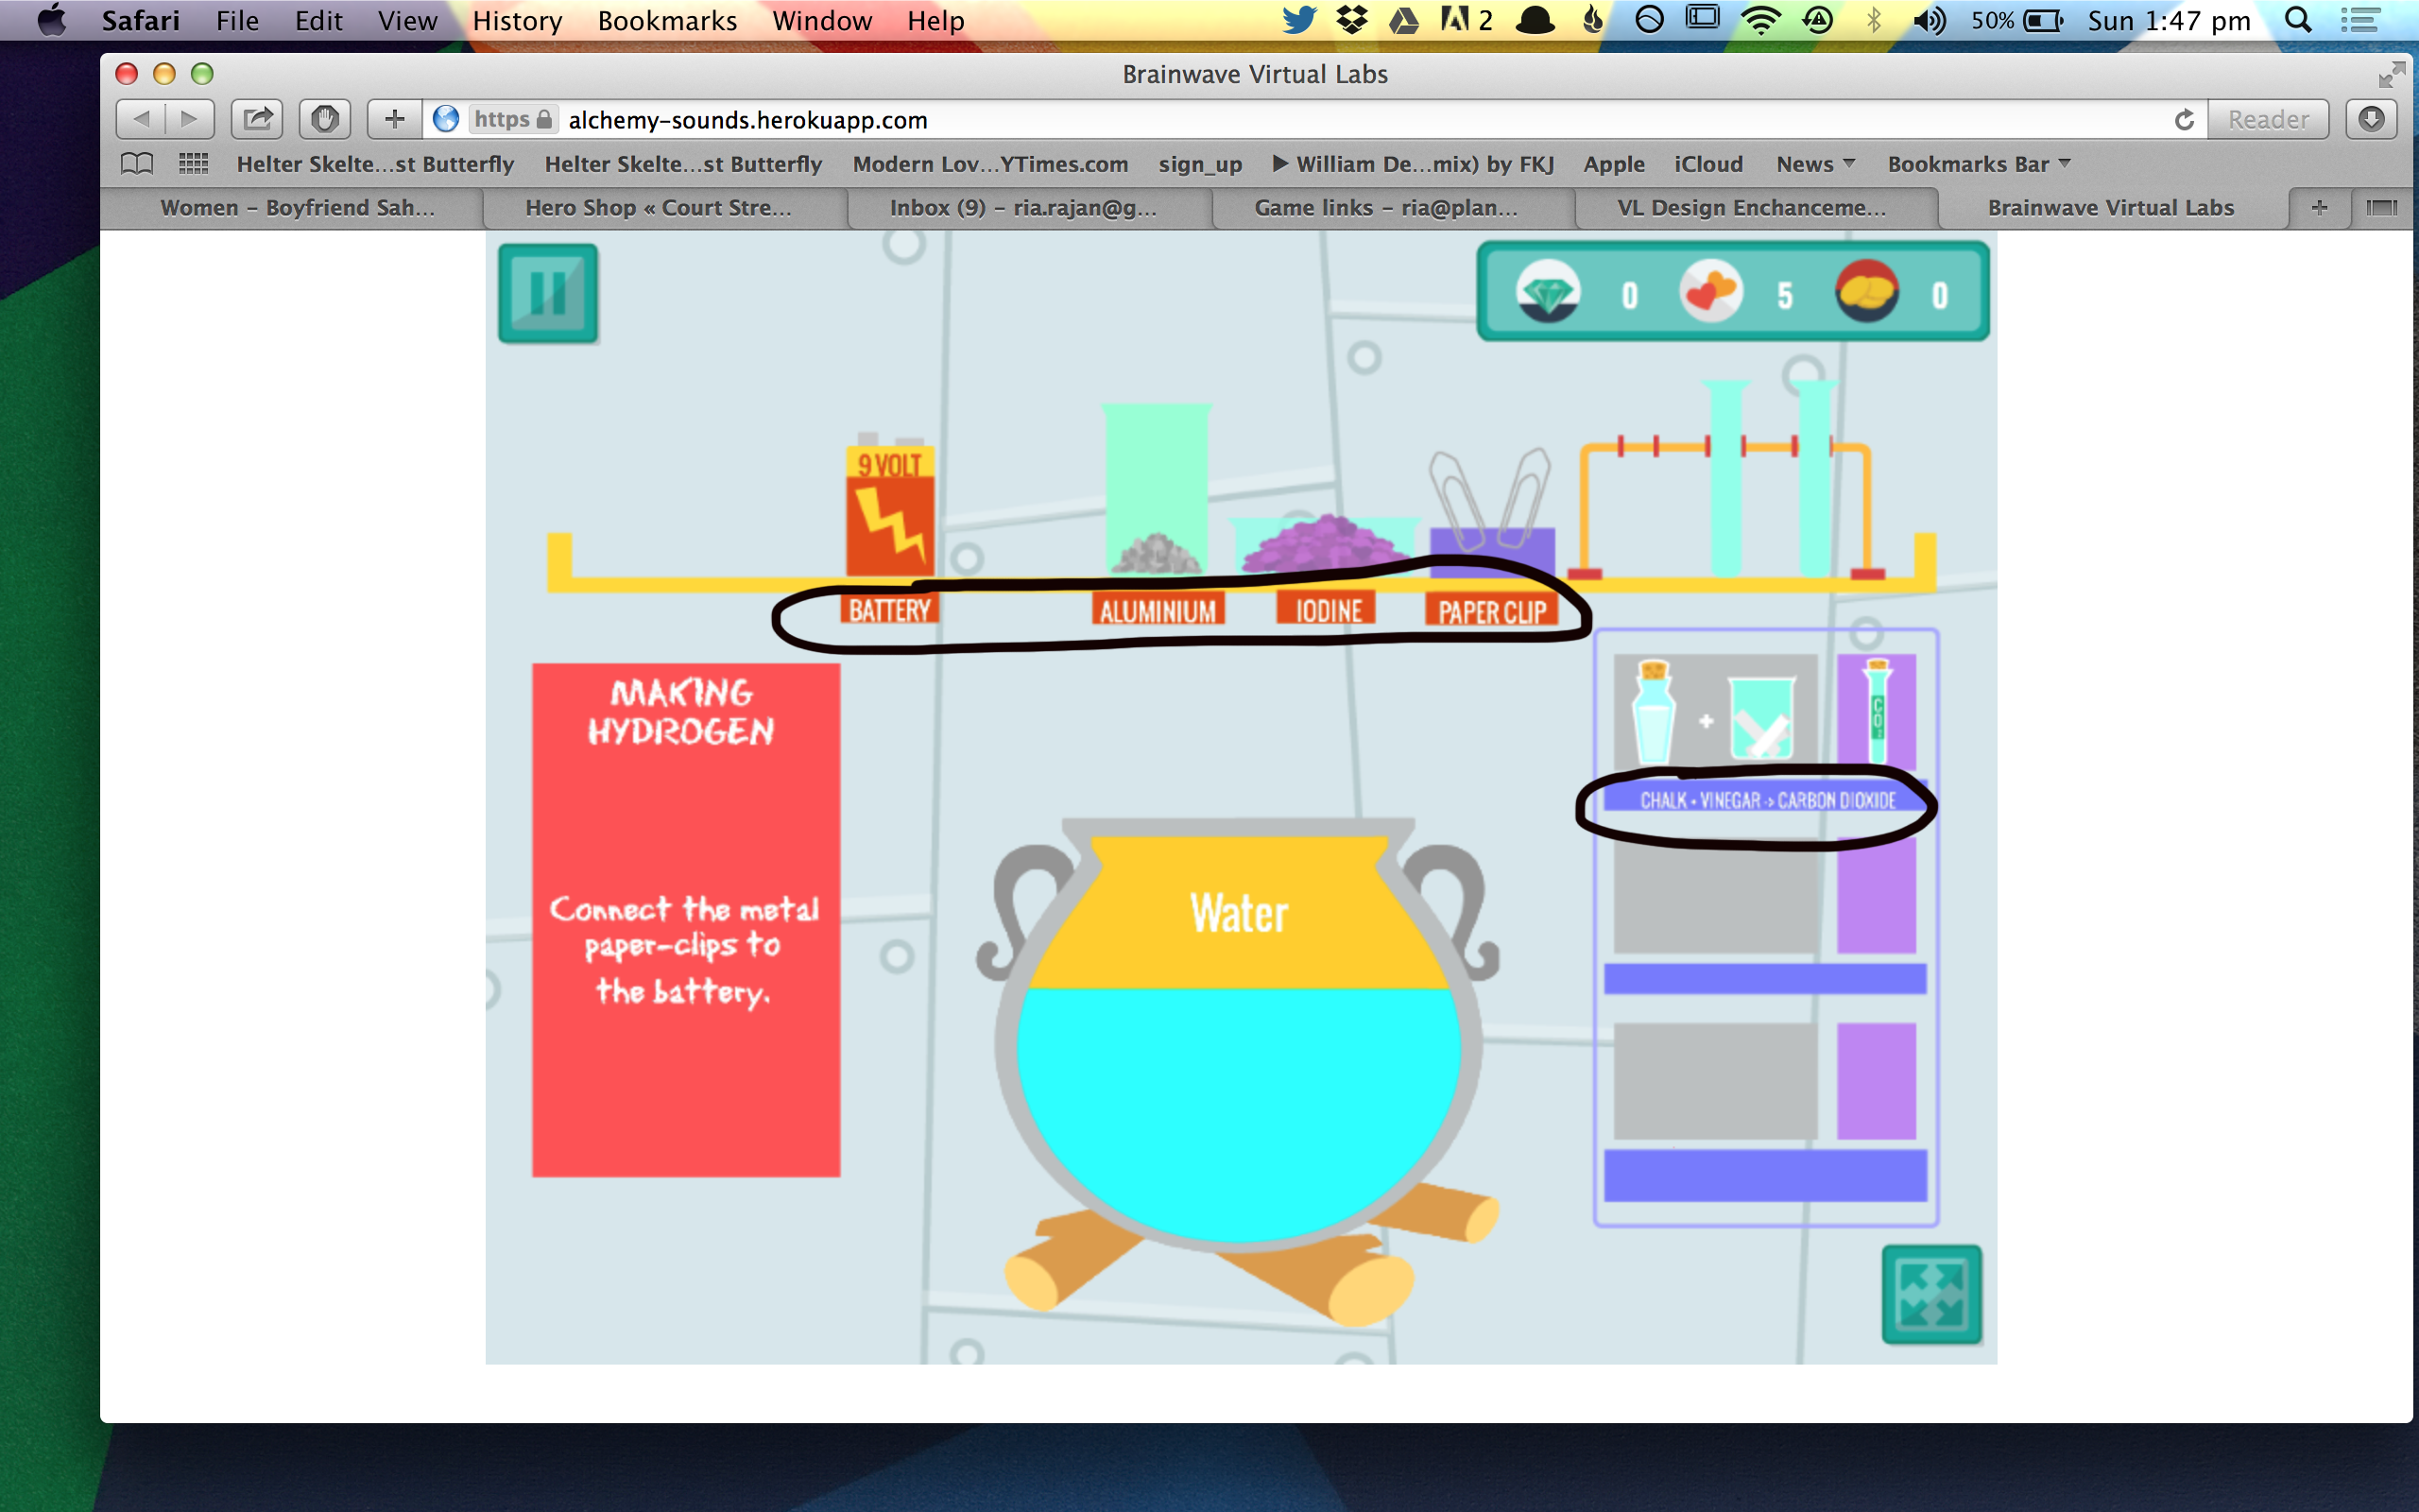Switch to Game links tab
The image size is (2419, 1512).
[1385, 208]
